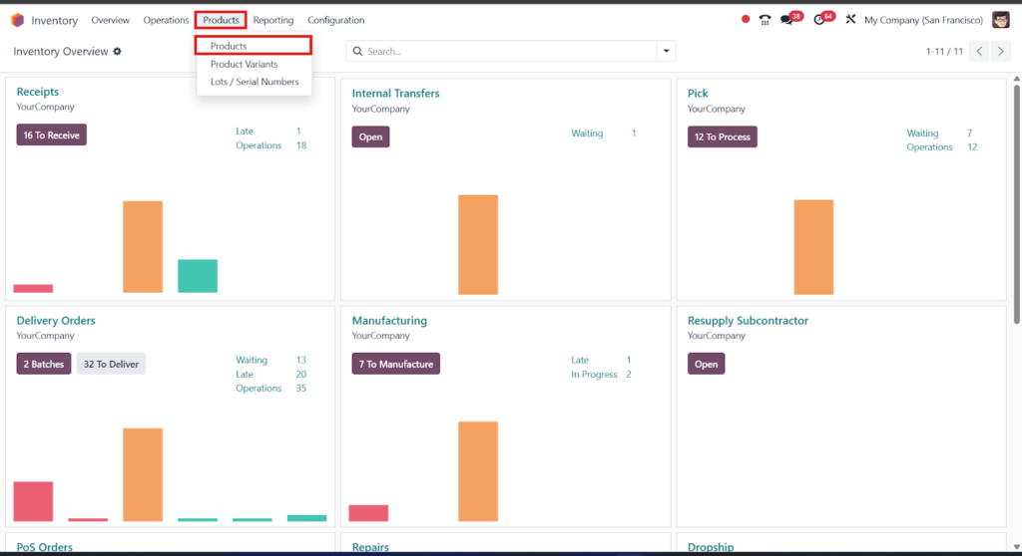Click Operations link in Delivery Orders card
The width and height of the screenshot is (1022, 556).
coord(258,388)
